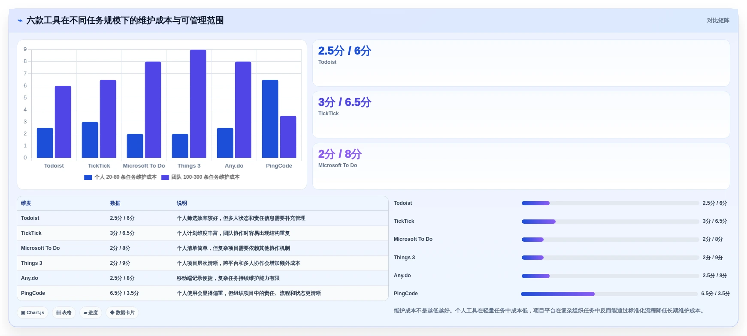Click the PingCode progress bar
This screenshot has width=747, height=336.
tap(609, 294)
